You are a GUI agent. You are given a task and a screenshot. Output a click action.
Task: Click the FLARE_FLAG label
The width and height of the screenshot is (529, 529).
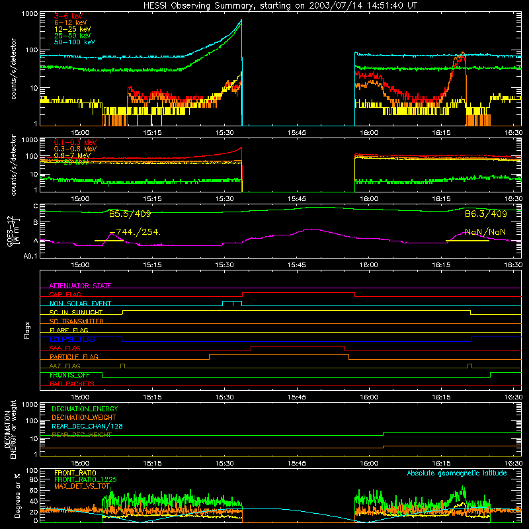[69, 330]
